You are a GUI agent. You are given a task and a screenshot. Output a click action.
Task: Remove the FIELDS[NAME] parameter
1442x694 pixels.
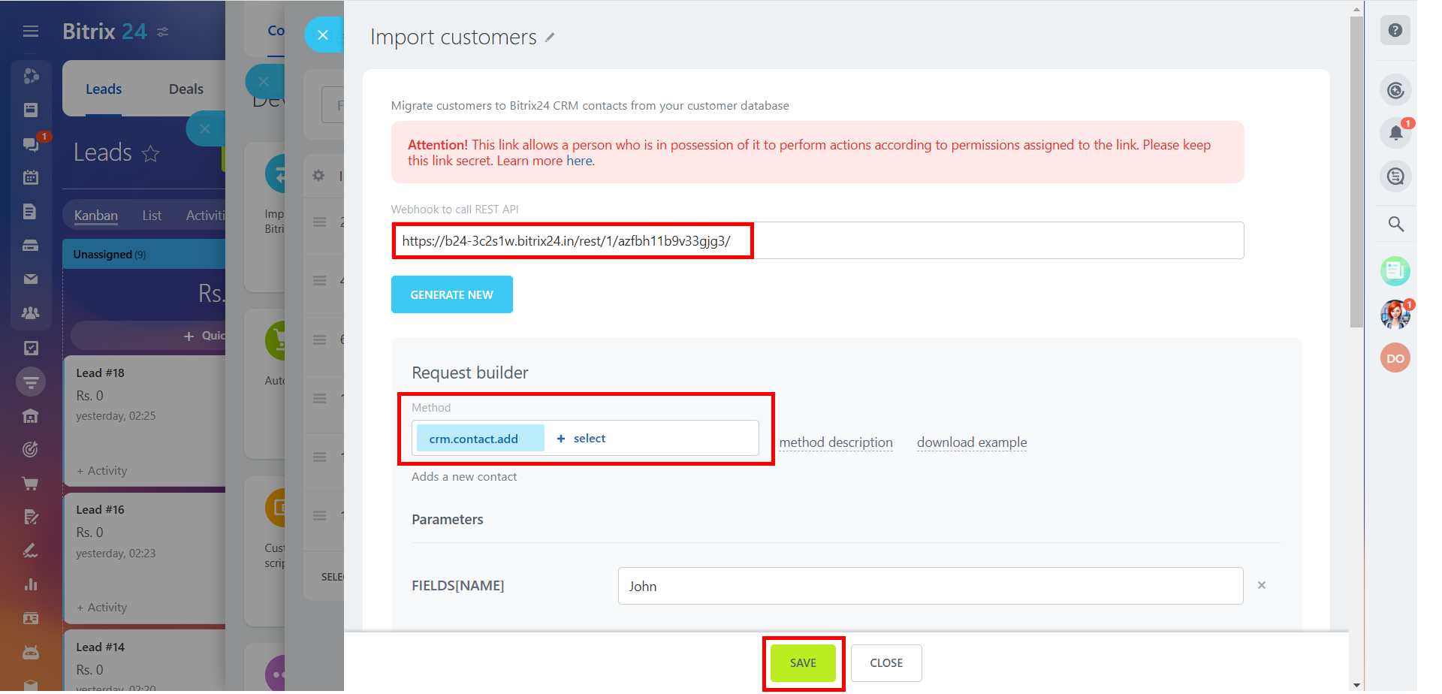[x=1262, y=585]
